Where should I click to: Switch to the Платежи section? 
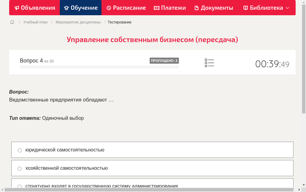point(170,8)
